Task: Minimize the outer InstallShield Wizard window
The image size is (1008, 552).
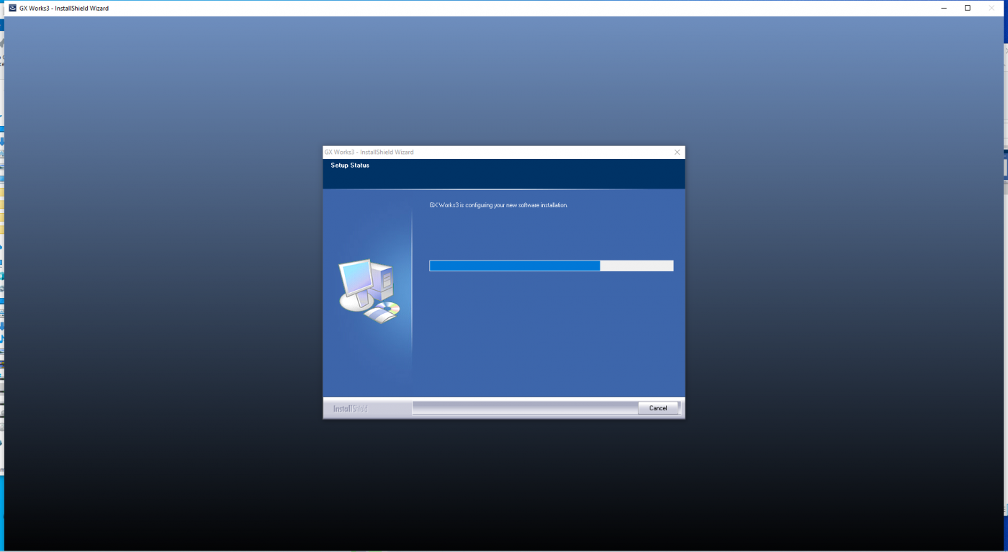Action: pyautogui.click(x=944, y=8)
